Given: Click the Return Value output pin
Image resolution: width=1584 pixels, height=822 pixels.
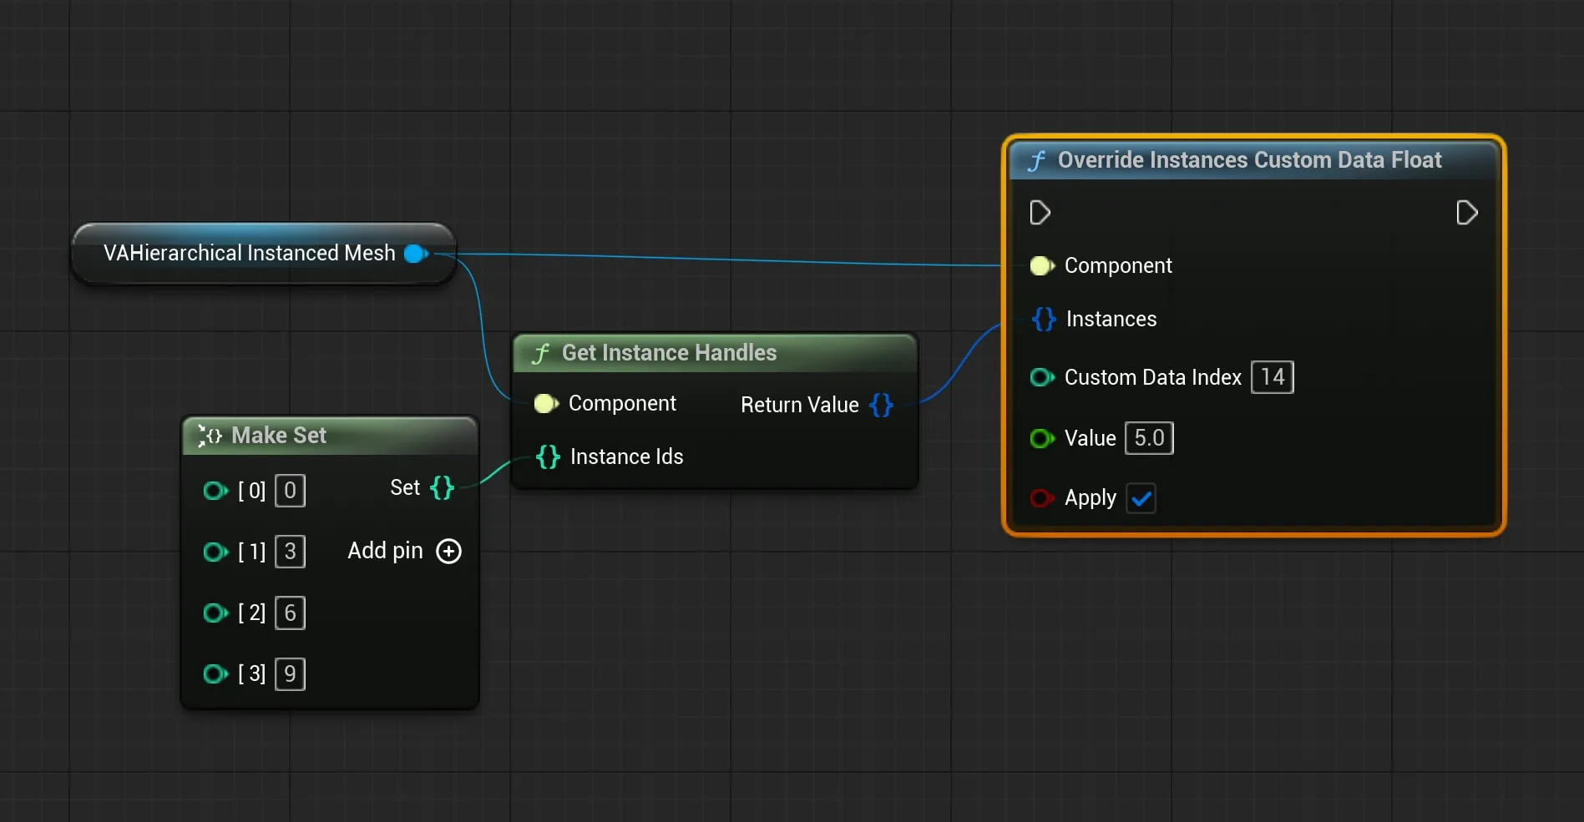Looking at the screenshot, I should tap(882, 405).
